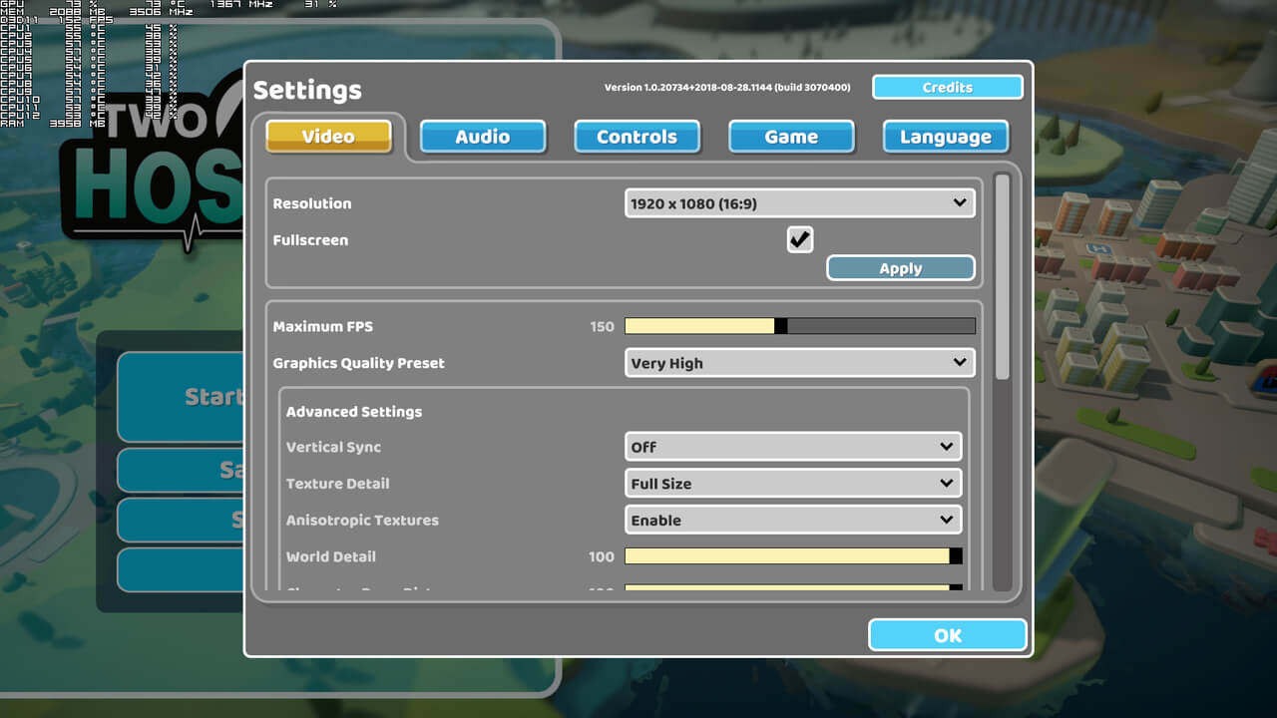The image size is (1277, 718).
Task: Select the Controls tab
Action: (x=637, y=137)
